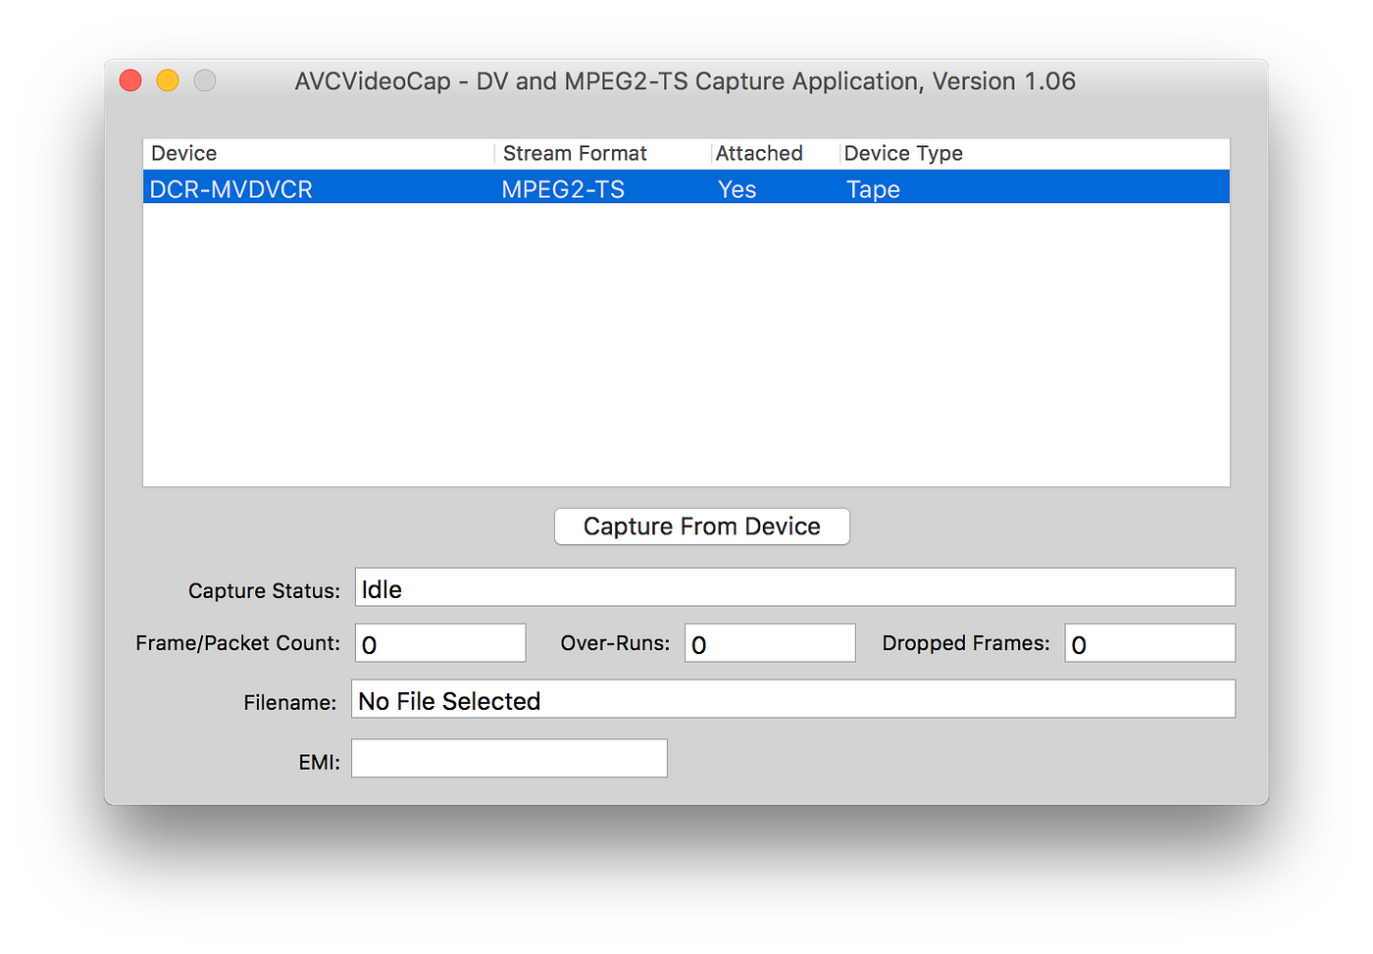
Task: Click the Filename label
Action: (291, 702)
